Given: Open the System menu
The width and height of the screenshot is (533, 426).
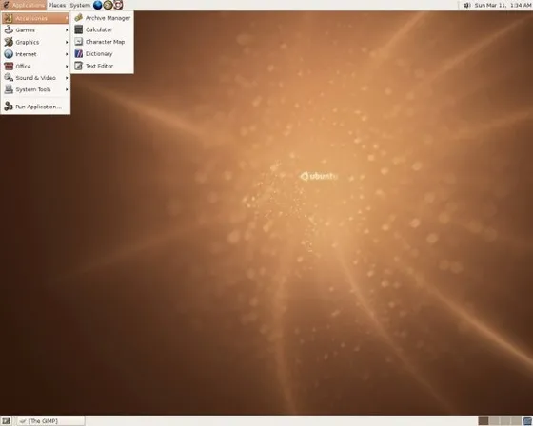Looking at the screenshot, I should 80,5.
